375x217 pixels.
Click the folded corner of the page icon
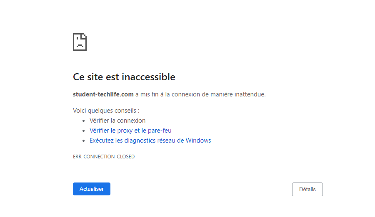tap(84, 36)
